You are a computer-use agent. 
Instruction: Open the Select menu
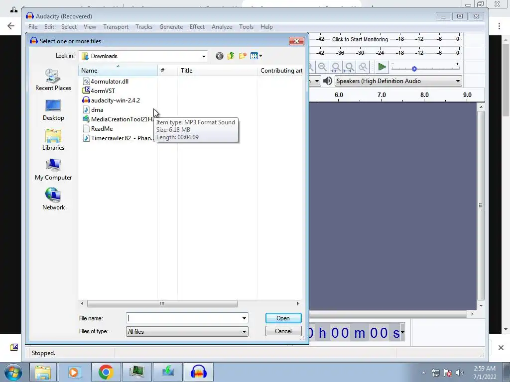coord(69,27)
